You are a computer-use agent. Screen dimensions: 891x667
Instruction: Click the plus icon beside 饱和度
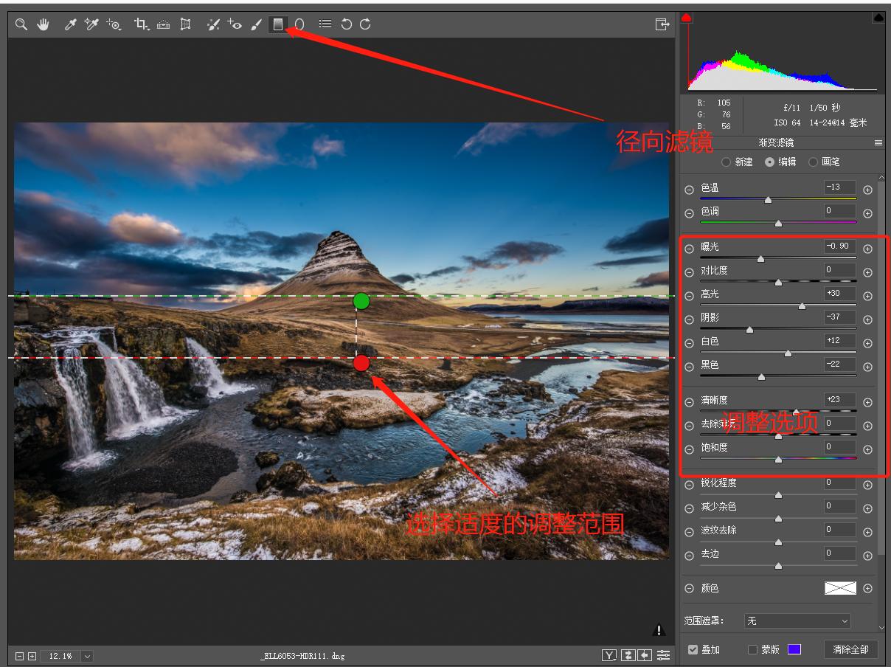click(x=867, y=449)
